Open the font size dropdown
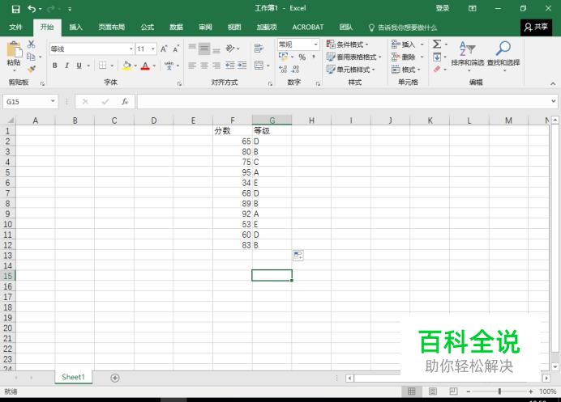 pyautogui.click(x=153, y=49)
